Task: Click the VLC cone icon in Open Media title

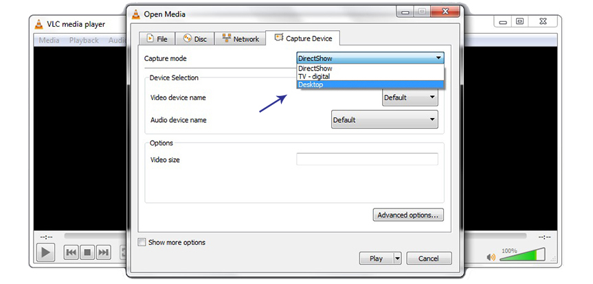Action: coord(135,14)
